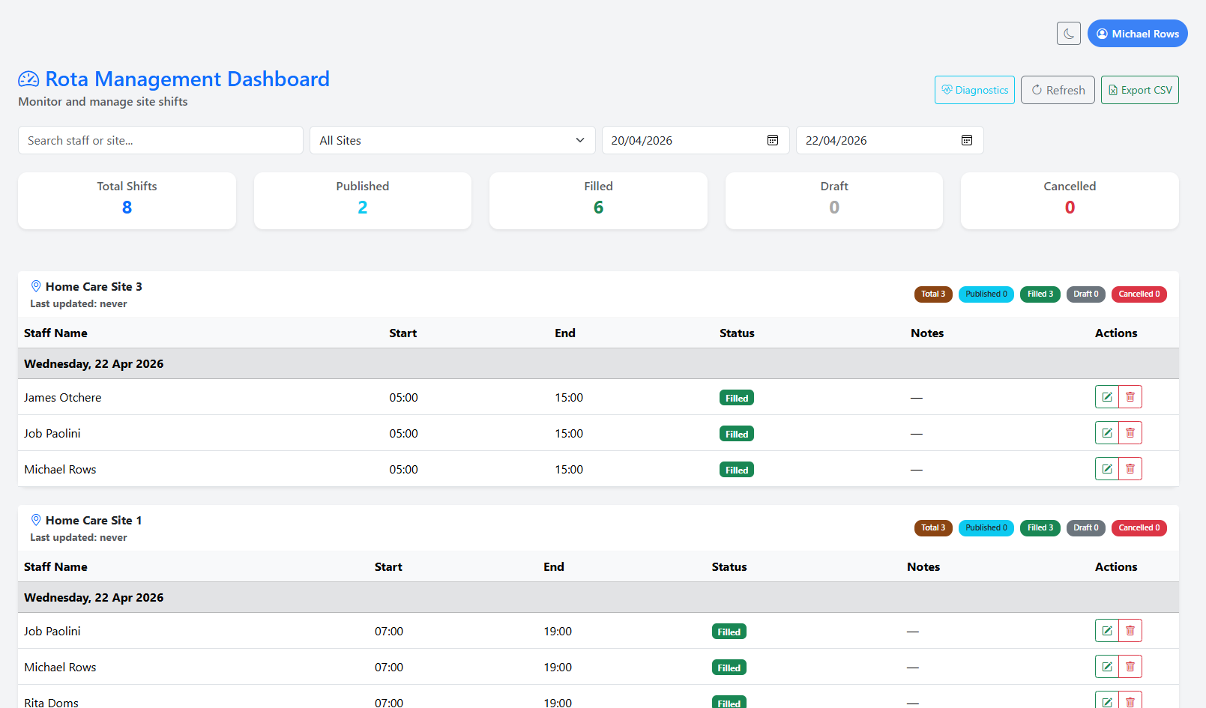The image size is (1206, 708).
Task: Click Draft 0 badge for Home Care Site 1
Action: point(1086,528)
